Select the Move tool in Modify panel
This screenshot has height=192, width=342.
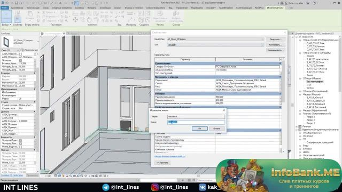(x=75, y=20)
